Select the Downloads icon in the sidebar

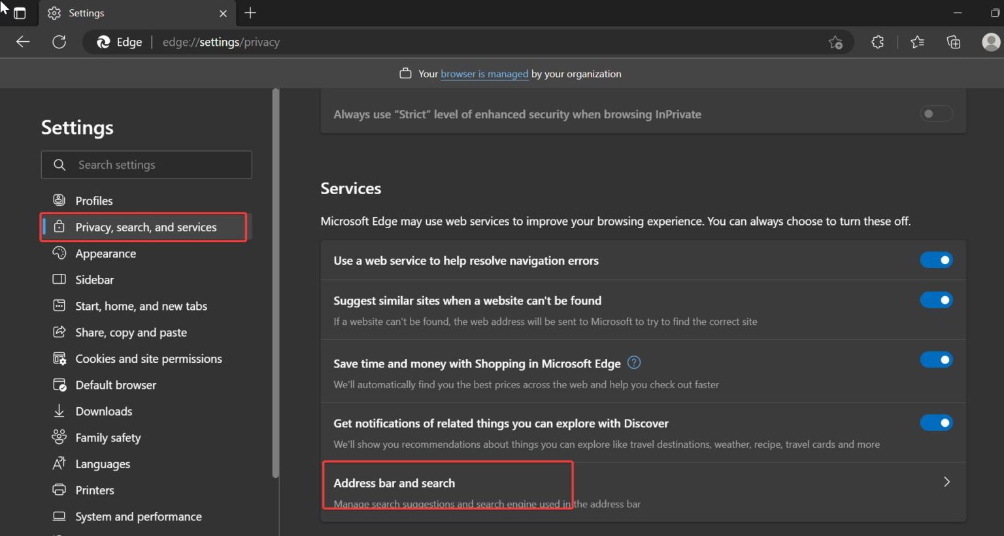(x=59, y=410)
